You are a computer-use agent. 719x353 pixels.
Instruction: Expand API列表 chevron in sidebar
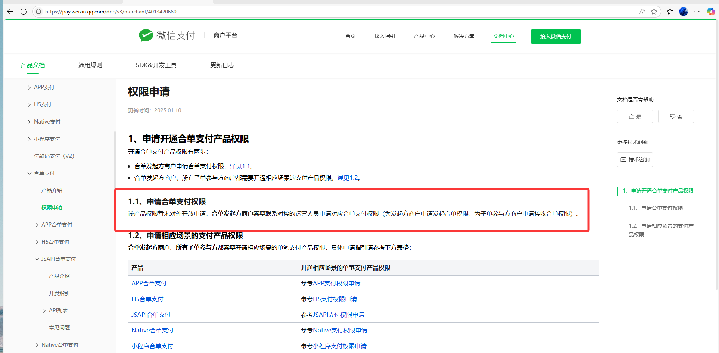click(x=44, y=310)
